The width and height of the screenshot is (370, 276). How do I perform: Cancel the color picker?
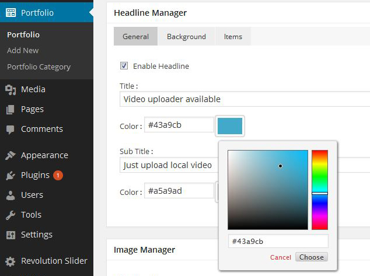pos(281,257)
